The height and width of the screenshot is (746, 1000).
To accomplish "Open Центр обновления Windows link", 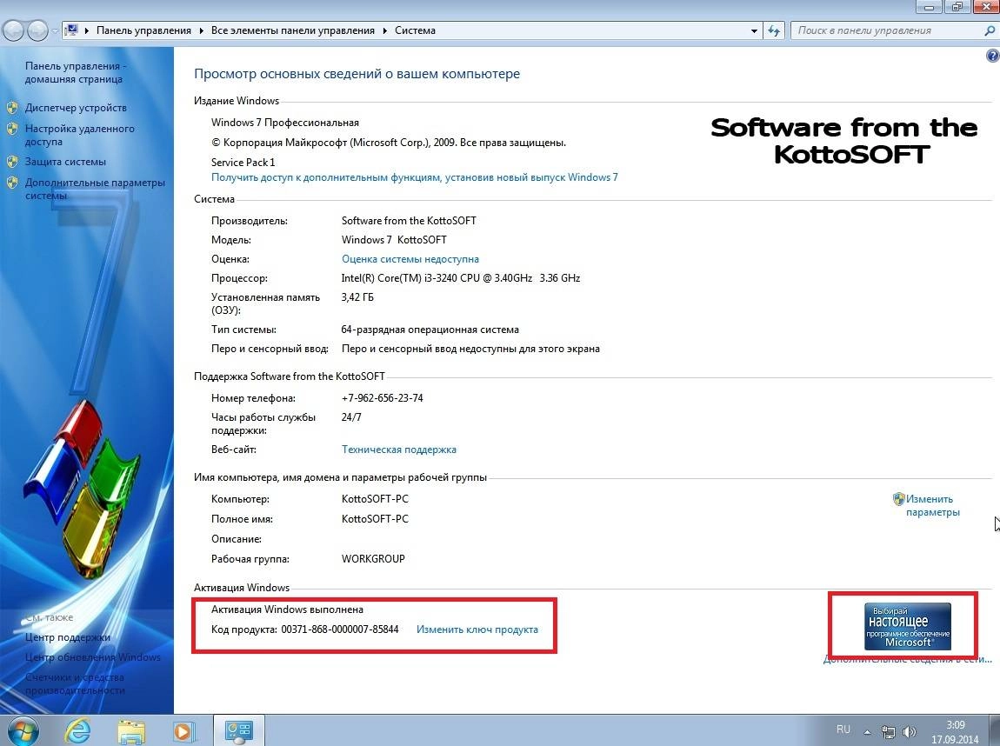I will click(92, 657).
